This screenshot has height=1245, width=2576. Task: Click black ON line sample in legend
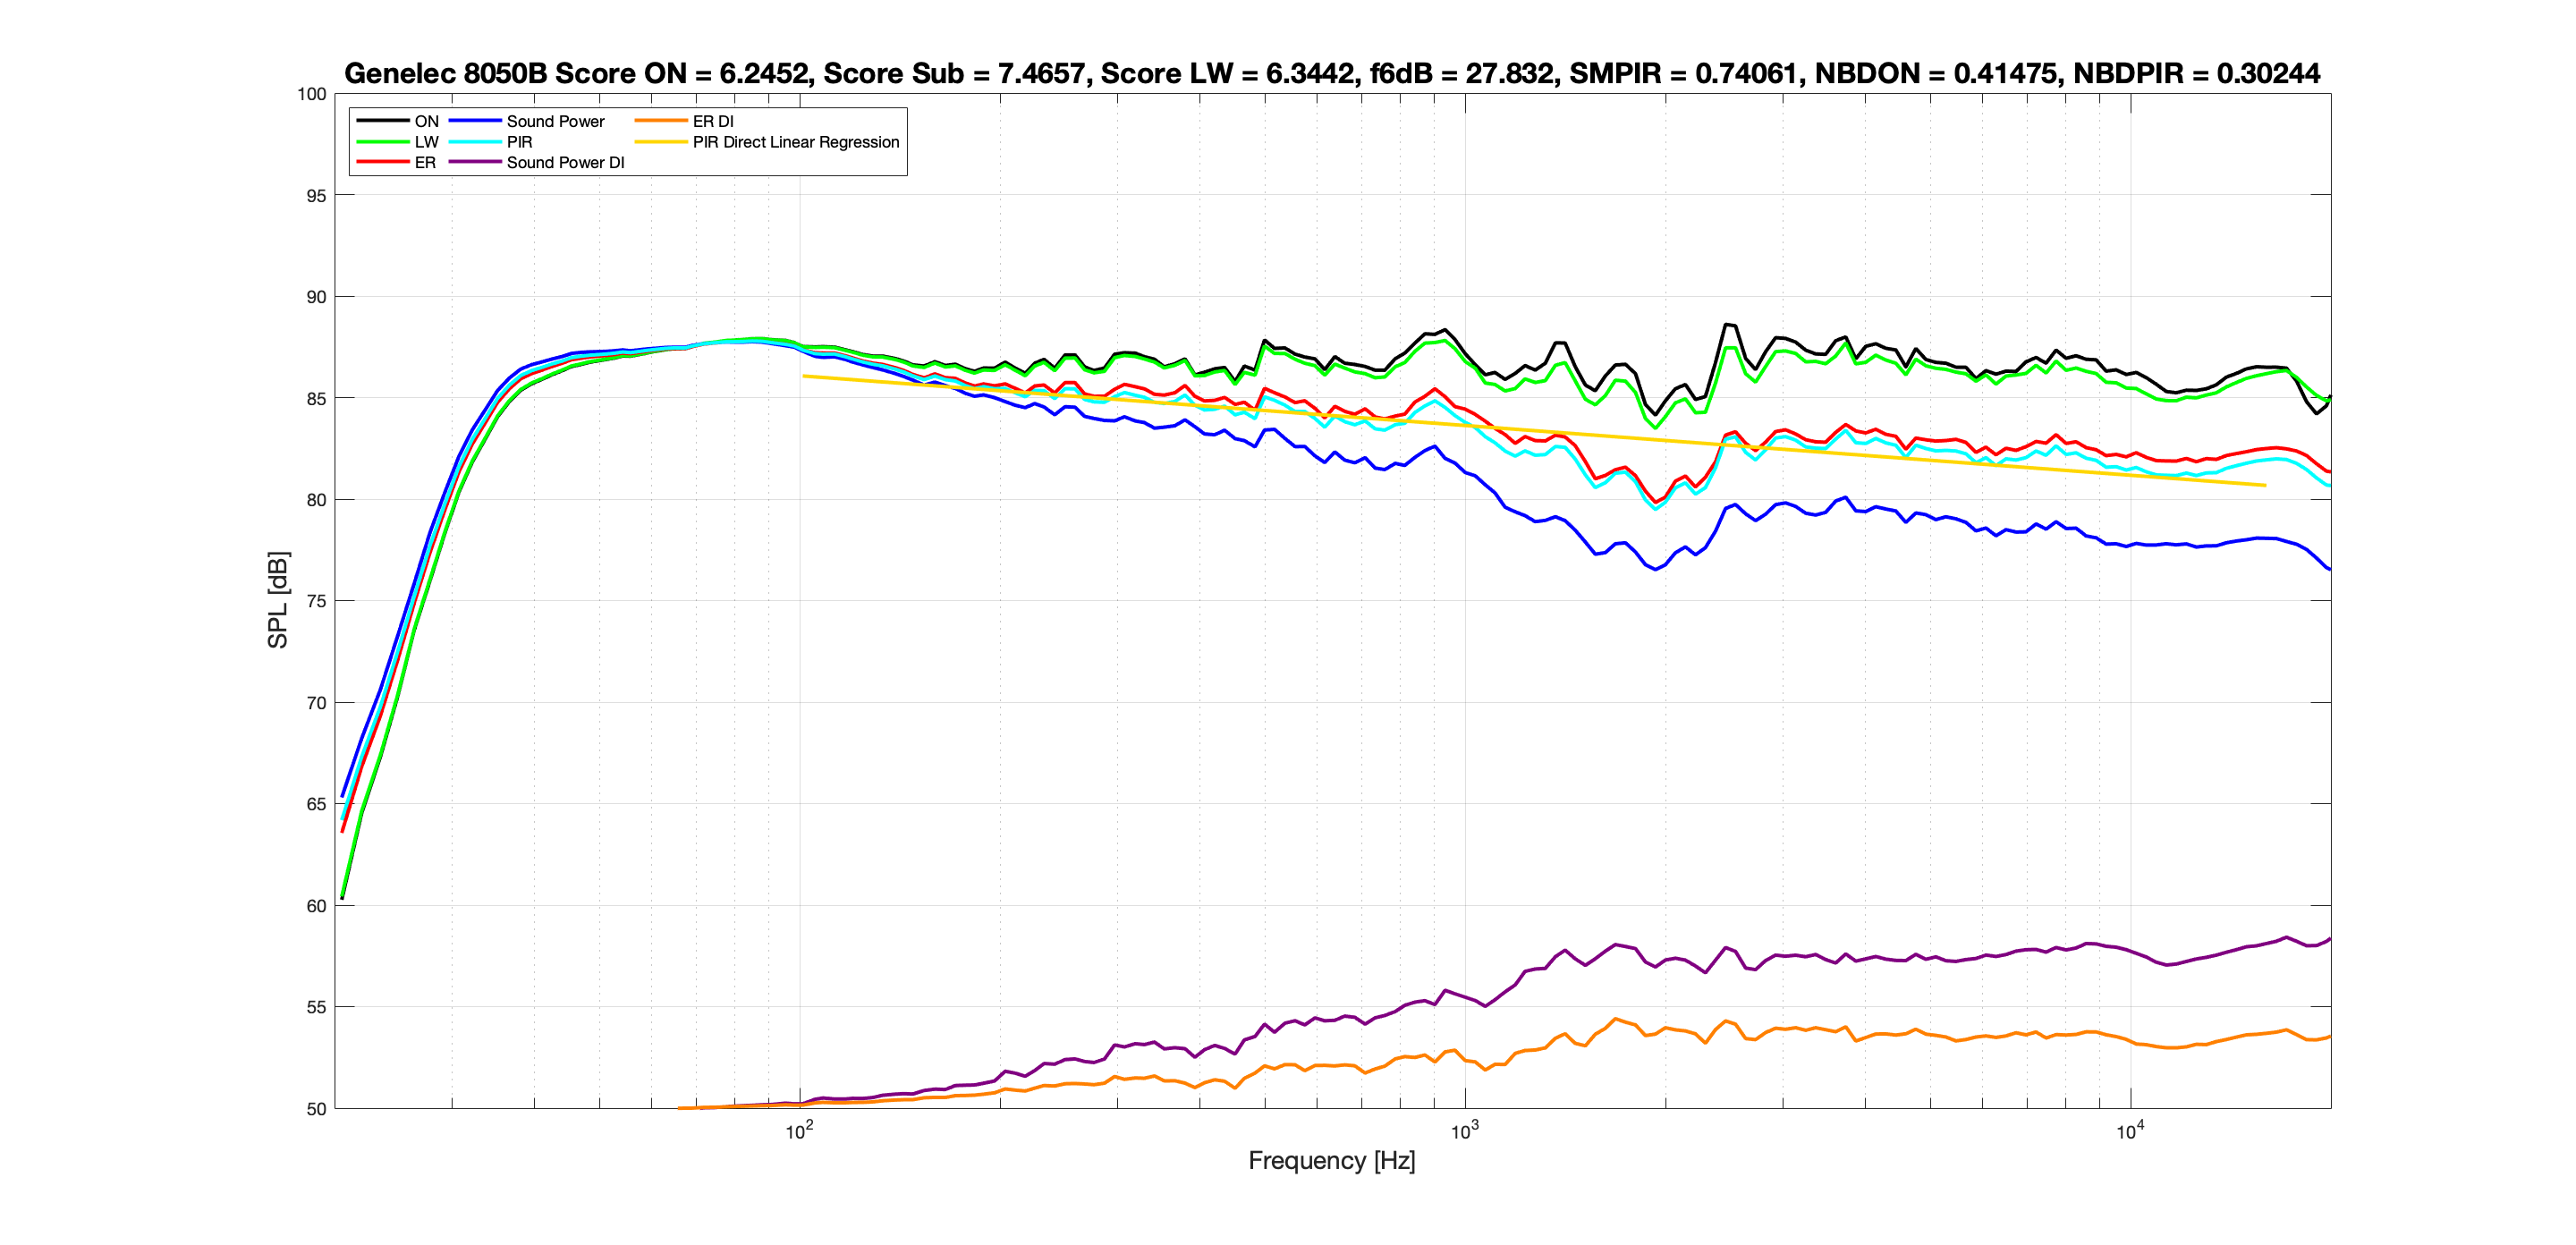[x=382, y=121]
